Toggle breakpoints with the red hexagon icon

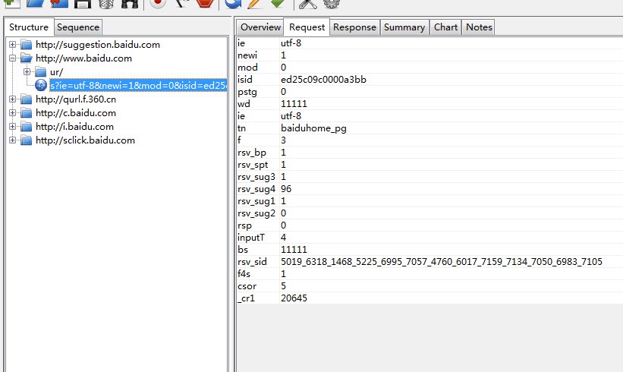[204, 3]
